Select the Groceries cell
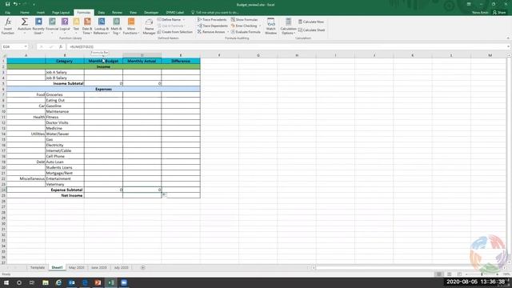 tap(65, 94)
